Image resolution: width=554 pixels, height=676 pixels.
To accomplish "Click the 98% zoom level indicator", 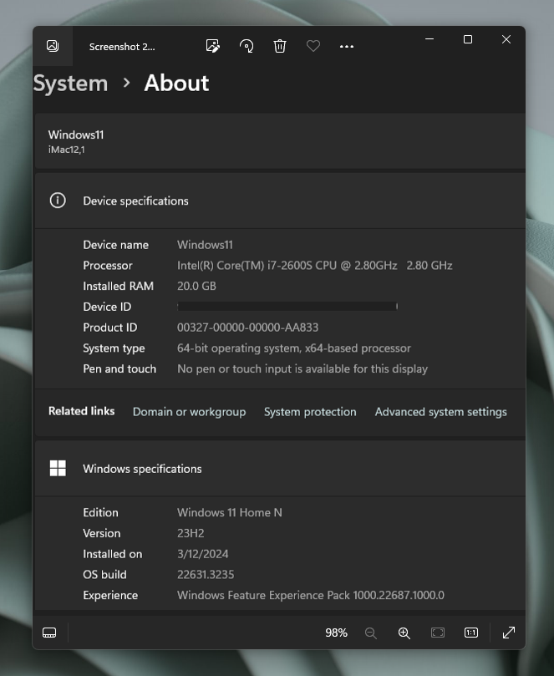I will click(x=336, y=633).
